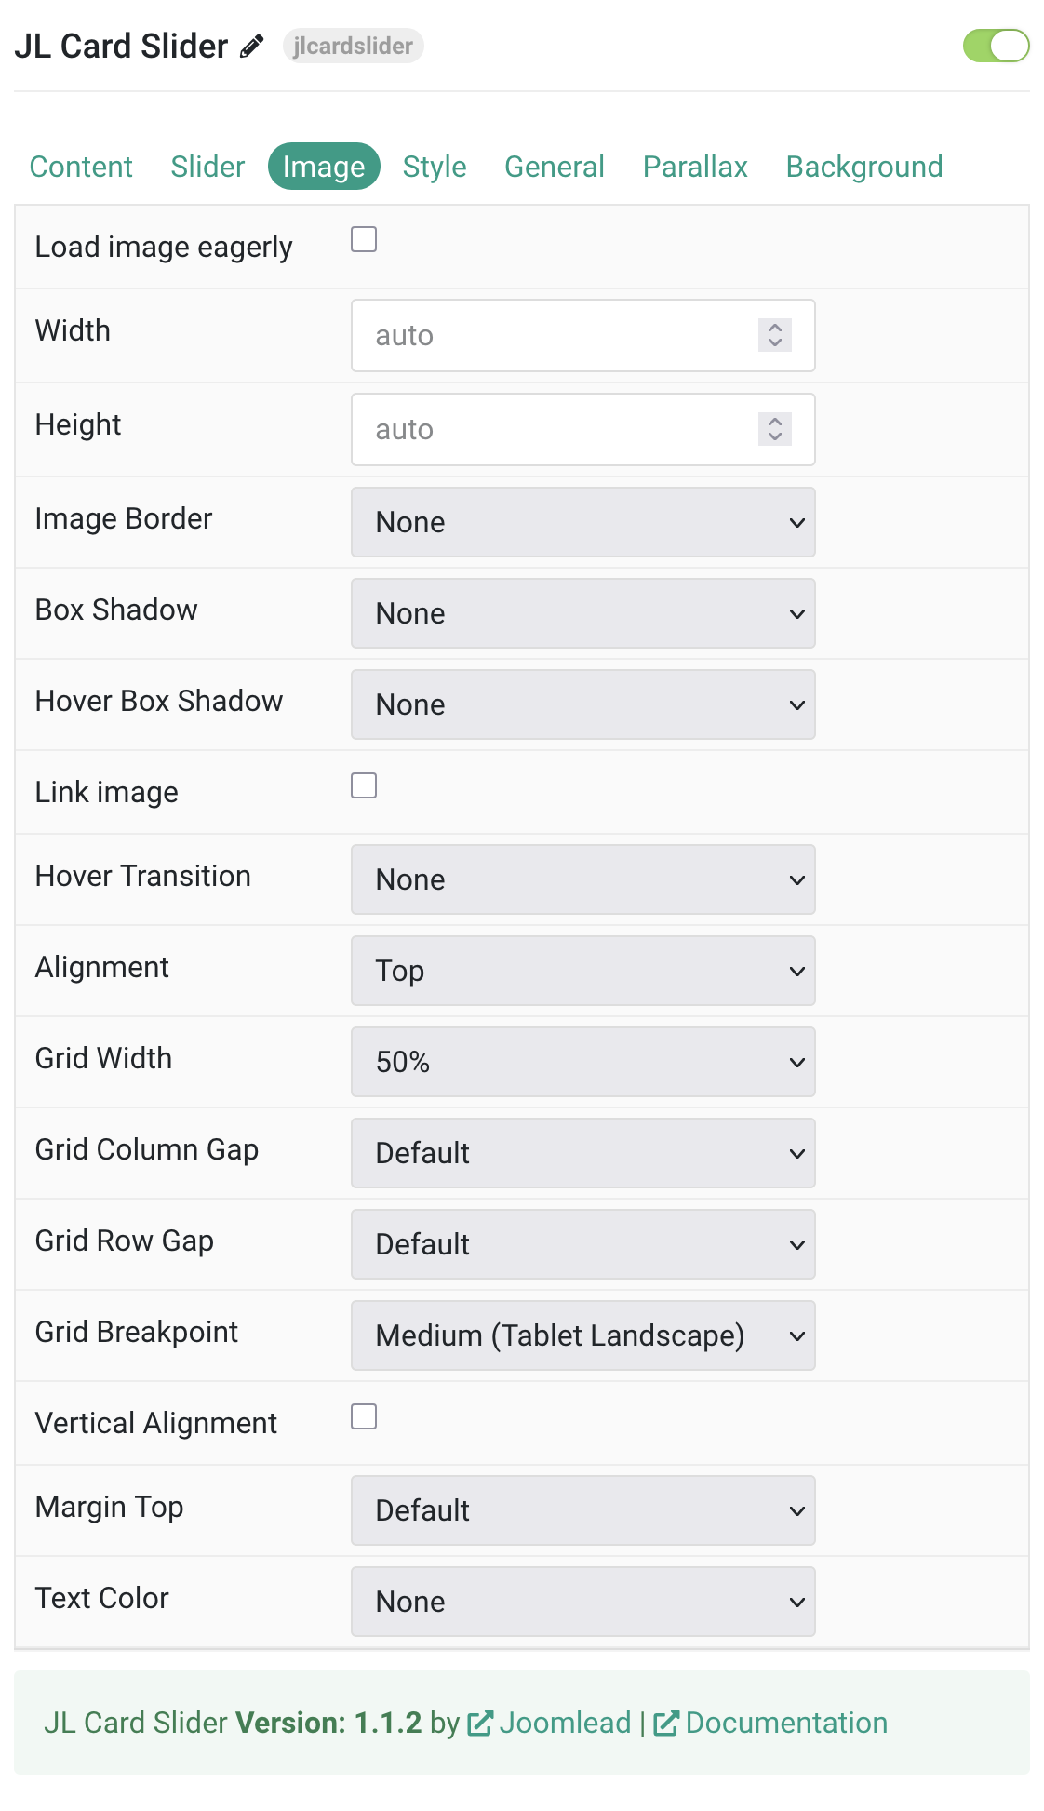Click the pencil edit icon beside JL Card Slider
Image resolution: width=1044 pixels, height=1811 pixels.
pos(252,46)
